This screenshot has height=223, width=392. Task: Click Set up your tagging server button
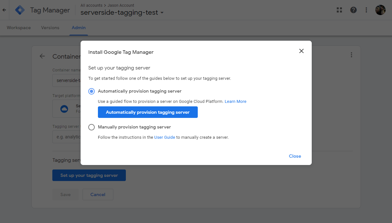(x=89, y=175)
